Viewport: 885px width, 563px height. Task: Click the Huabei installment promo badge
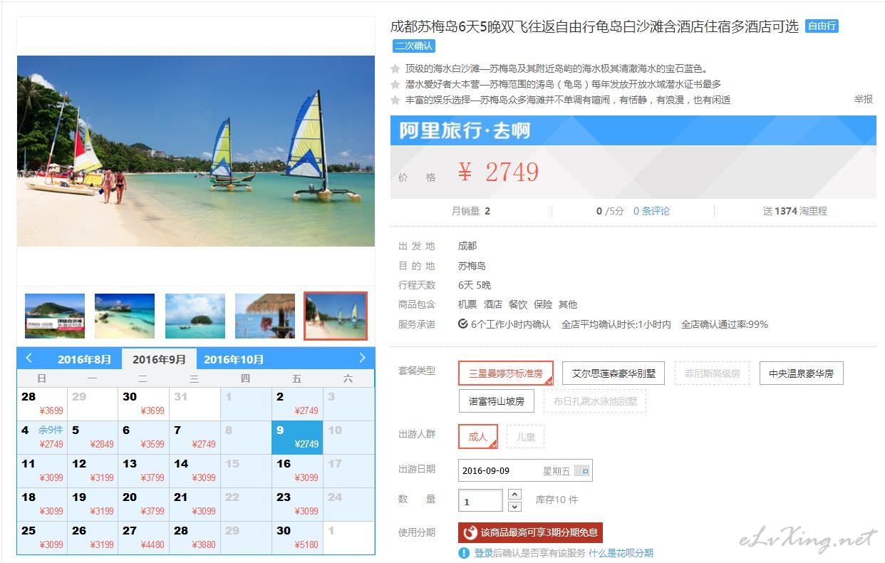click(531, 533)
